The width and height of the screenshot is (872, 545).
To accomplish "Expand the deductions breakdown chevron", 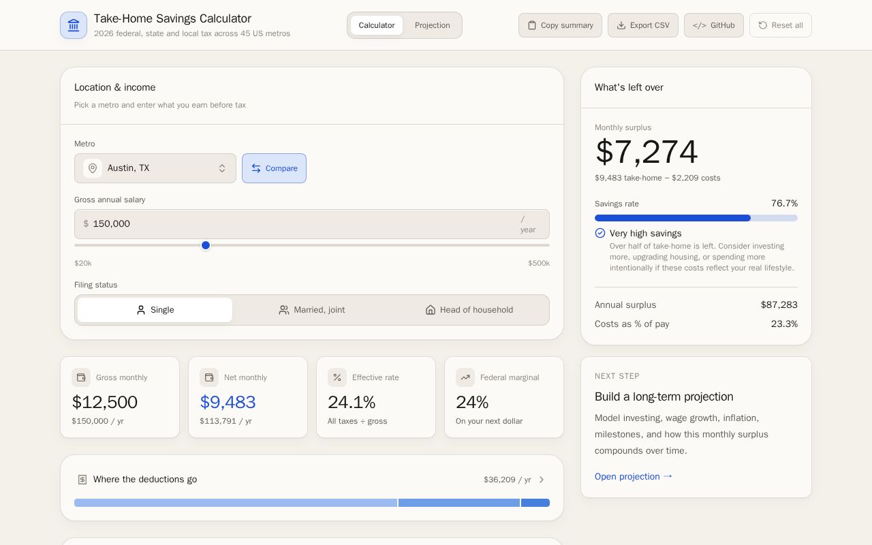I will tap(542, 480).
